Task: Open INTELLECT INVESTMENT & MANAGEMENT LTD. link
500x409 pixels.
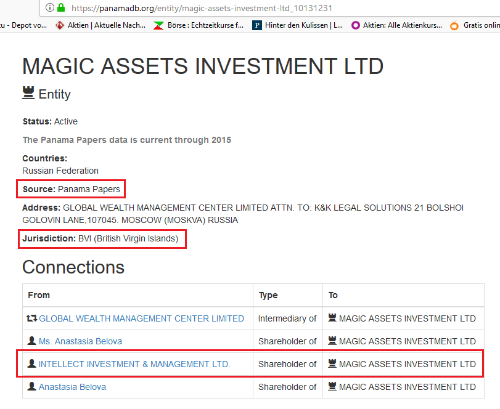Action: coord(134,364)
